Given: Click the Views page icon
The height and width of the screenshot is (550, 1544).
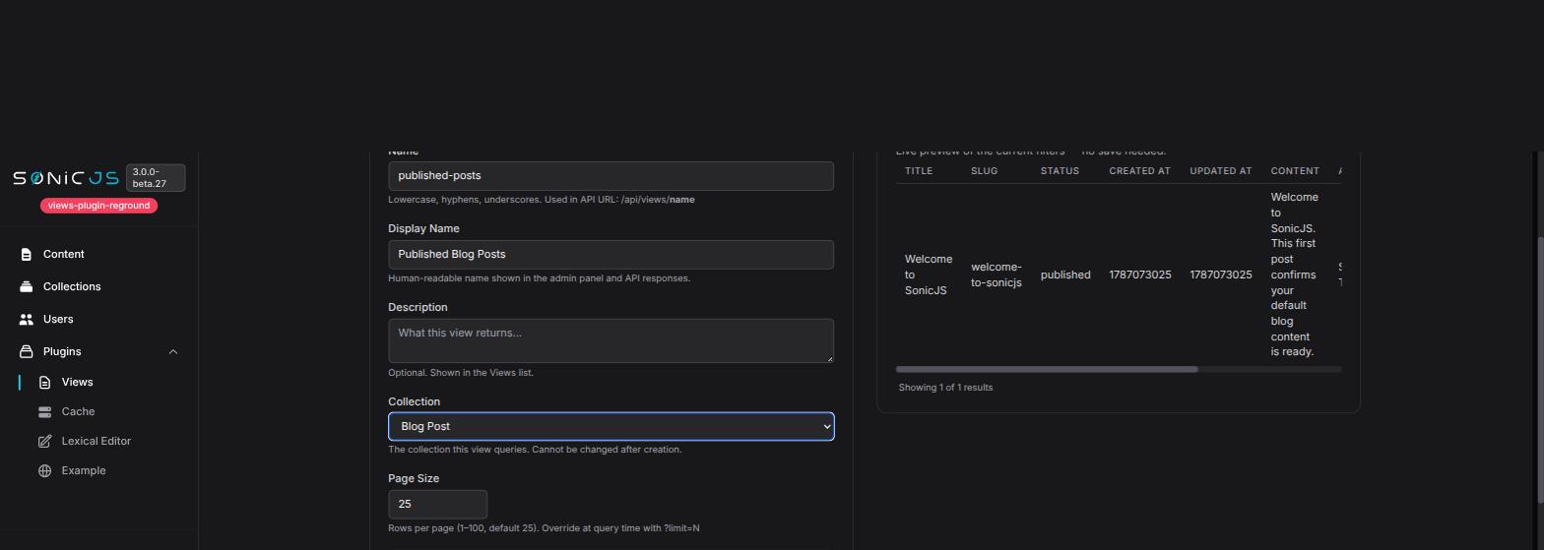Looking at the screenshot, I should [44, 382].
